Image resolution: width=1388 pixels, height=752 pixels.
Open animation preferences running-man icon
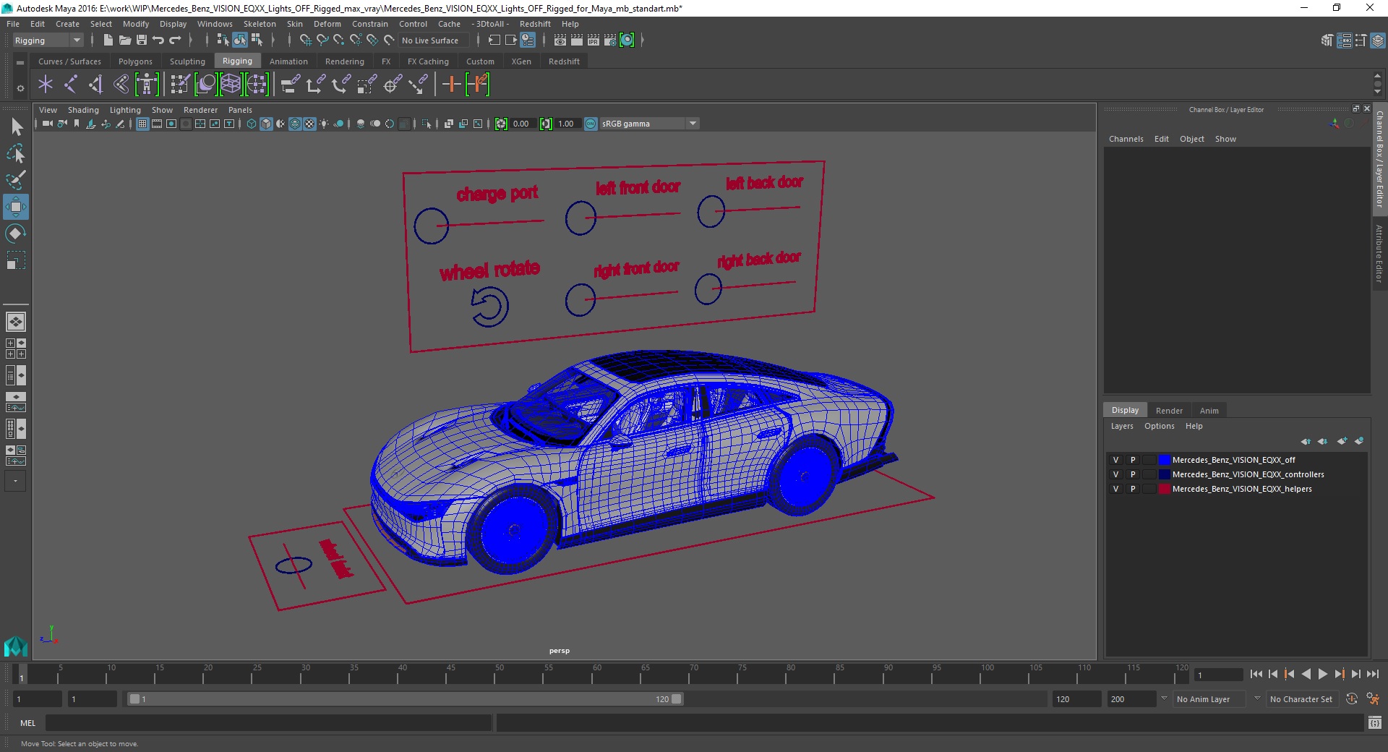click(x=1373, y=699)
